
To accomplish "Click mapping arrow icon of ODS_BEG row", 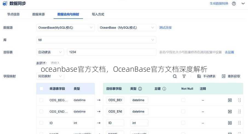I will (x=99, y=100).
